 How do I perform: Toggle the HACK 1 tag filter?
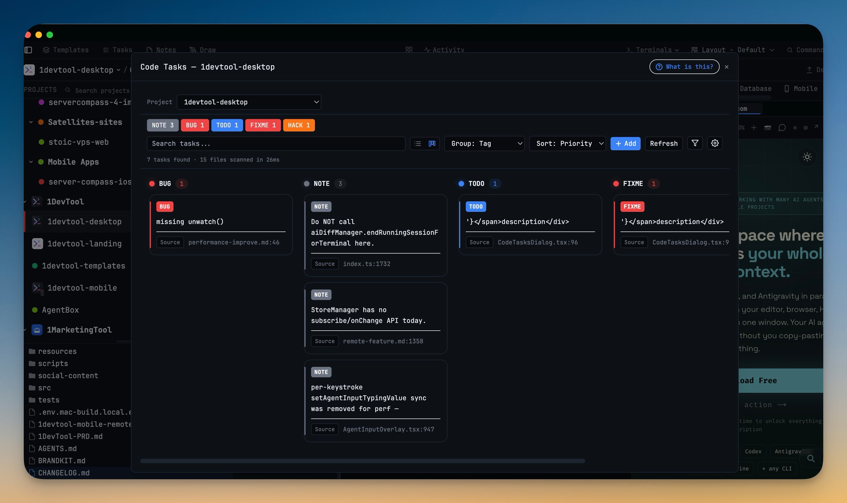point(299,125)
